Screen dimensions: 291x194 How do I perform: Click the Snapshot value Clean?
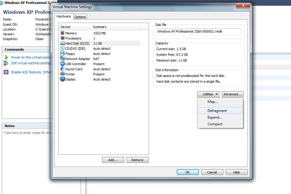[40, 39]
